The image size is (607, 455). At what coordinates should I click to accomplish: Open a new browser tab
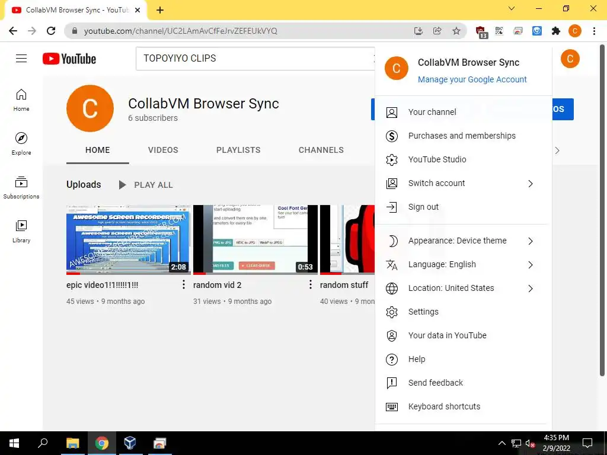click(160, 10)
